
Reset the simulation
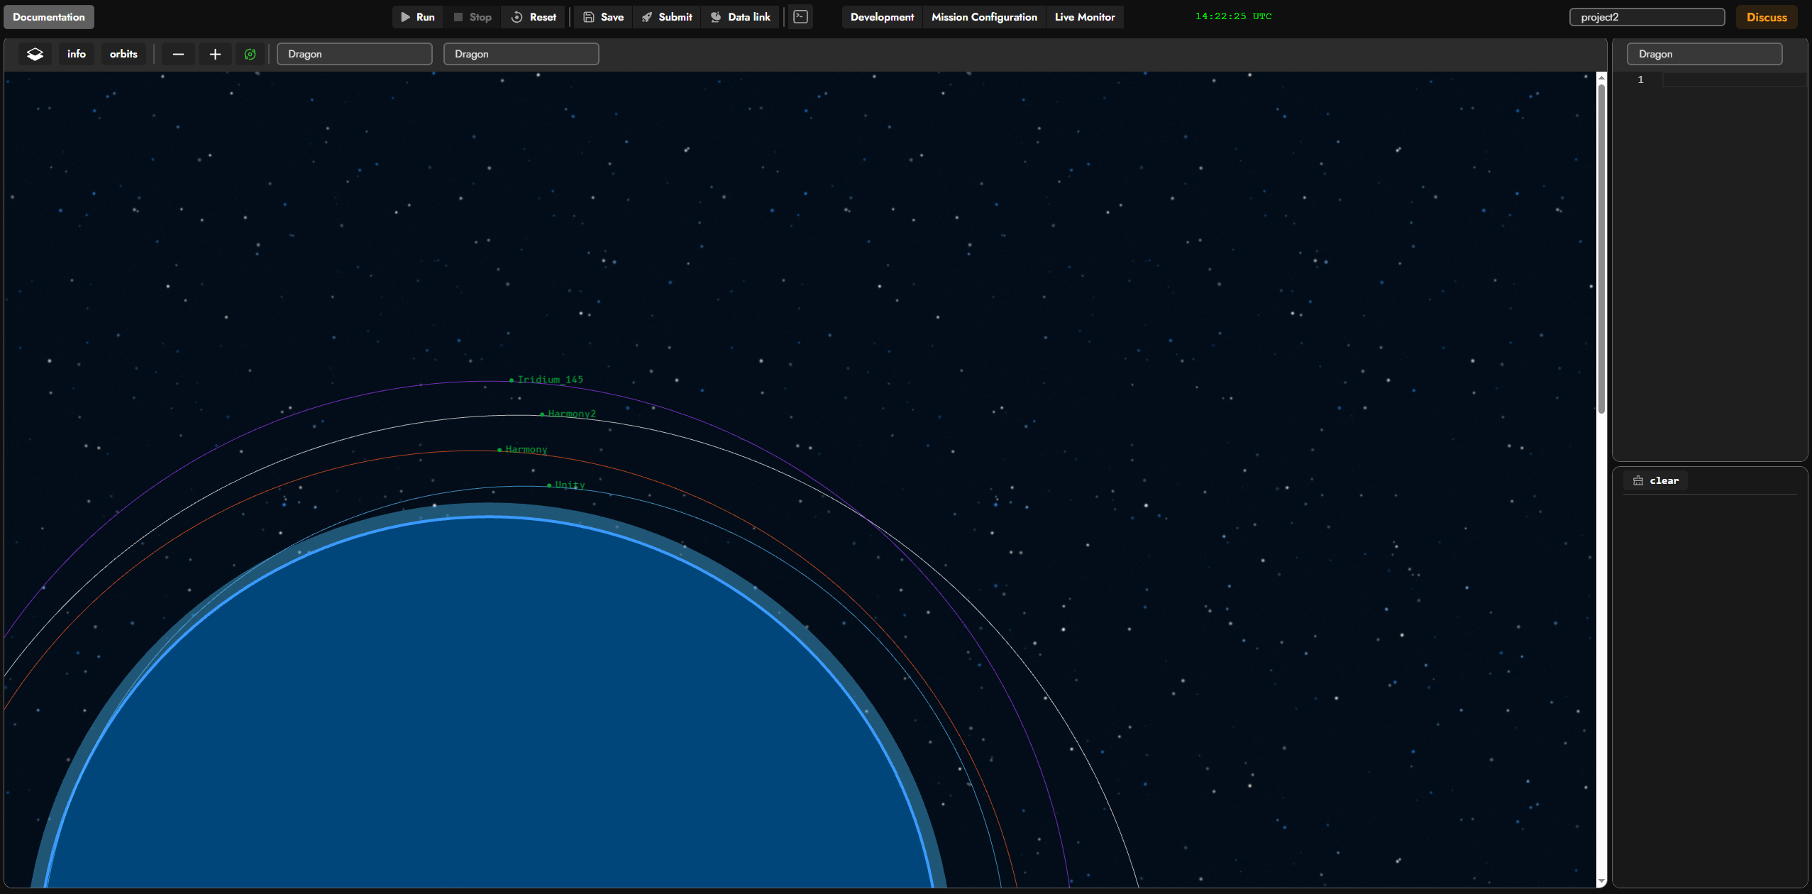click(x=534, y=17)
